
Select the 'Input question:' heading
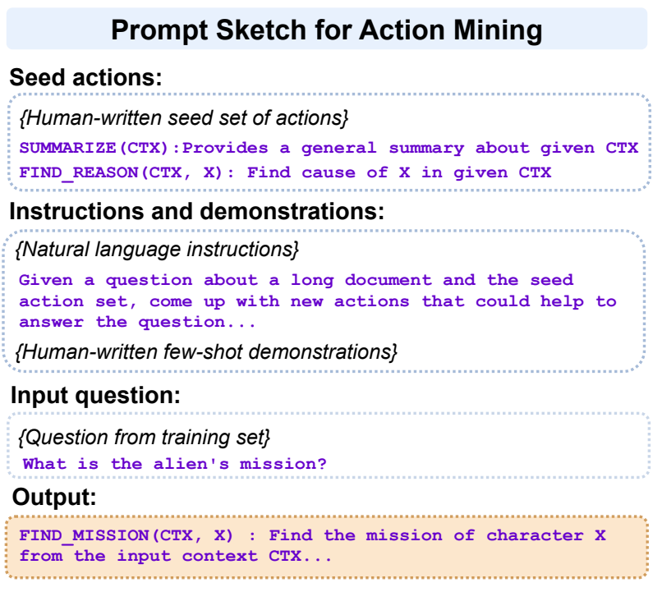coord(95,395)
